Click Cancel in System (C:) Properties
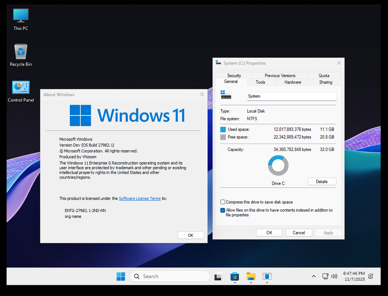Viewport: 388px width, 296px height. coord(298,233)
